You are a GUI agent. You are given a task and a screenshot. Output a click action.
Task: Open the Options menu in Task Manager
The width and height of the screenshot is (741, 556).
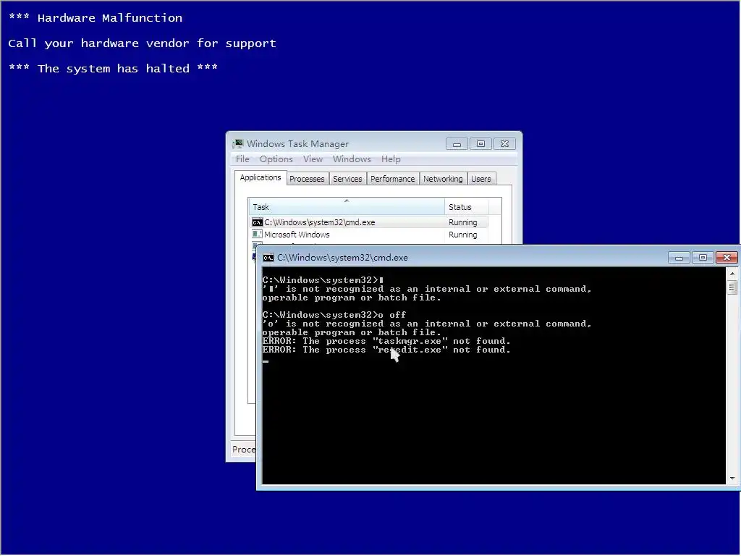click(276, 159)
